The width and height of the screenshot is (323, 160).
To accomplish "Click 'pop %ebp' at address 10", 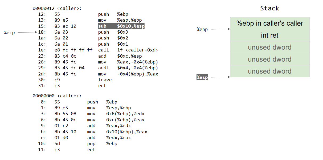I will (x=102, y=143).
